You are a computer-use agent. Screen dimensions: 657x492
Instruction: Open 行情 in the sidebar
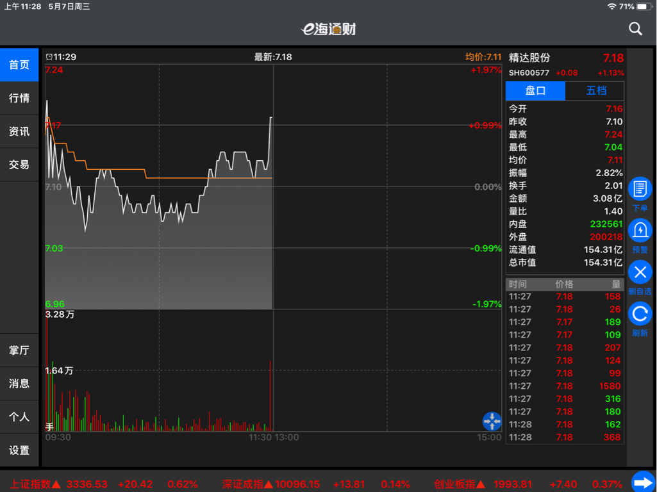pos(19,98)
